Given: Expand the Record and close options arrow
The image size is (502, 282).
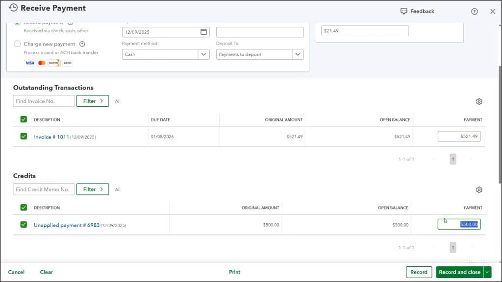Looking at the screenshot, I should 486,272.
